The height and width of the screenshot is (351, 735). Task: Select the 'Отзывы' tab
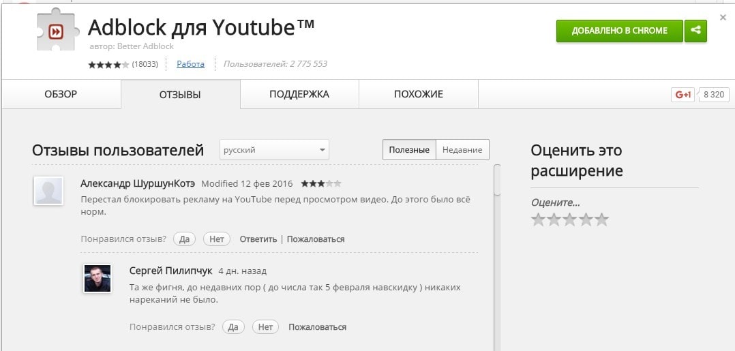180,95
